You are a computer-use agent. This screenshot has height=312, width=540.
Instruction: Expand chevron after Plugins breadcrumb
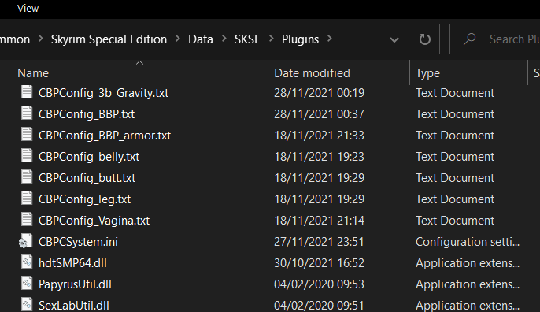coord(330,39)
